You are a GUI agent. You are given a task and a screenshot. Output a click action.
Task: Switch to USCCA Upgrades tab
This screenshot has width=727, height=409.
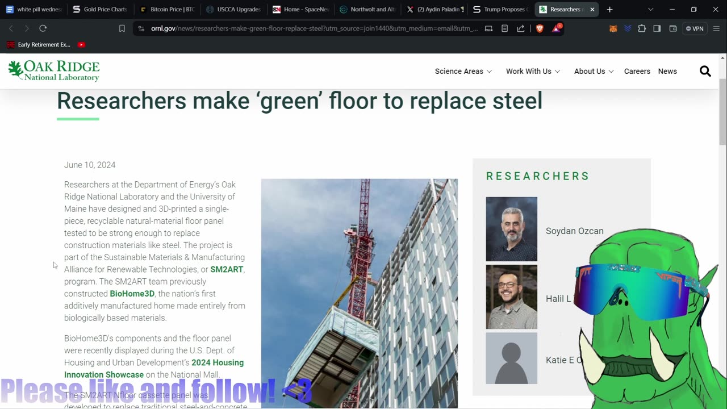(x=233, y=9)
